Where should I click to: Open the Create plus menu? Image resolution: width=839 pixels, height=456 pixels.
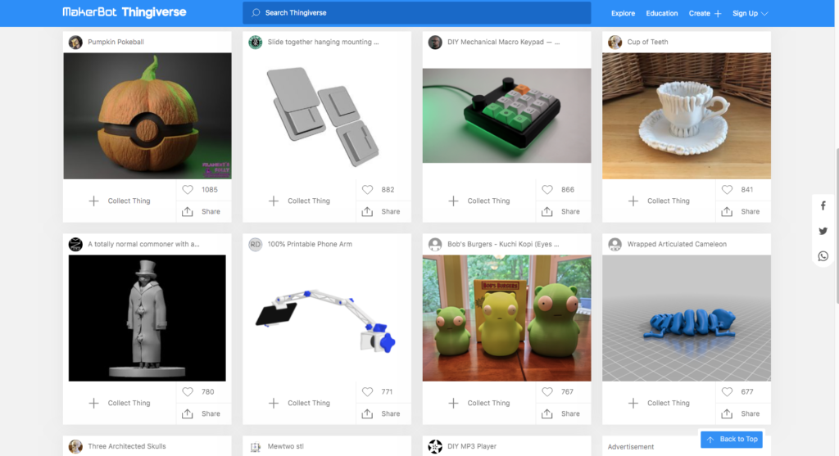[x=705, y=13]
